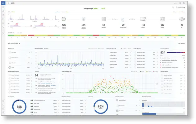Screen dimensions: 196x124
Task: Open the Last 24 Hrs time range dropdown
Action: pos(180,7)
